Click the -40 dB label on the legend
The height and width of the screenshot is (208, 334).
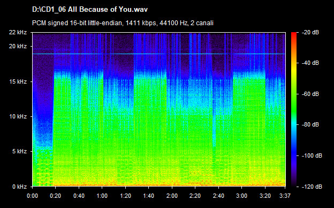[310, 63]
